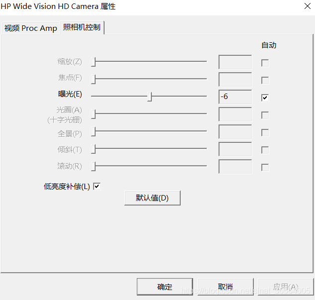The height and width of the screenshot is (300, 315).
Task: Click the 焦点(F) value field
Action: click(235, 79)
